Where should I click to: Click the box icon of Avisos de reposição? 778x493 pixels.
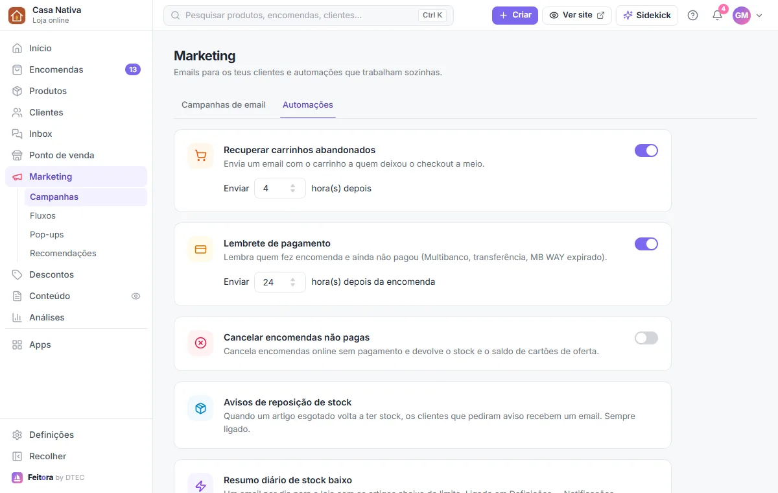tap(200, 408)
